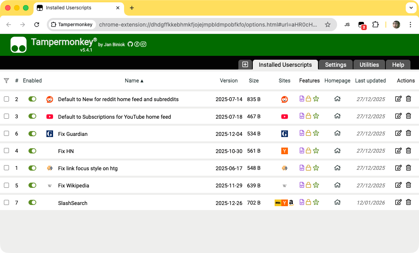Disable the Fix Guardian script toggle

(x=32, y=134)
